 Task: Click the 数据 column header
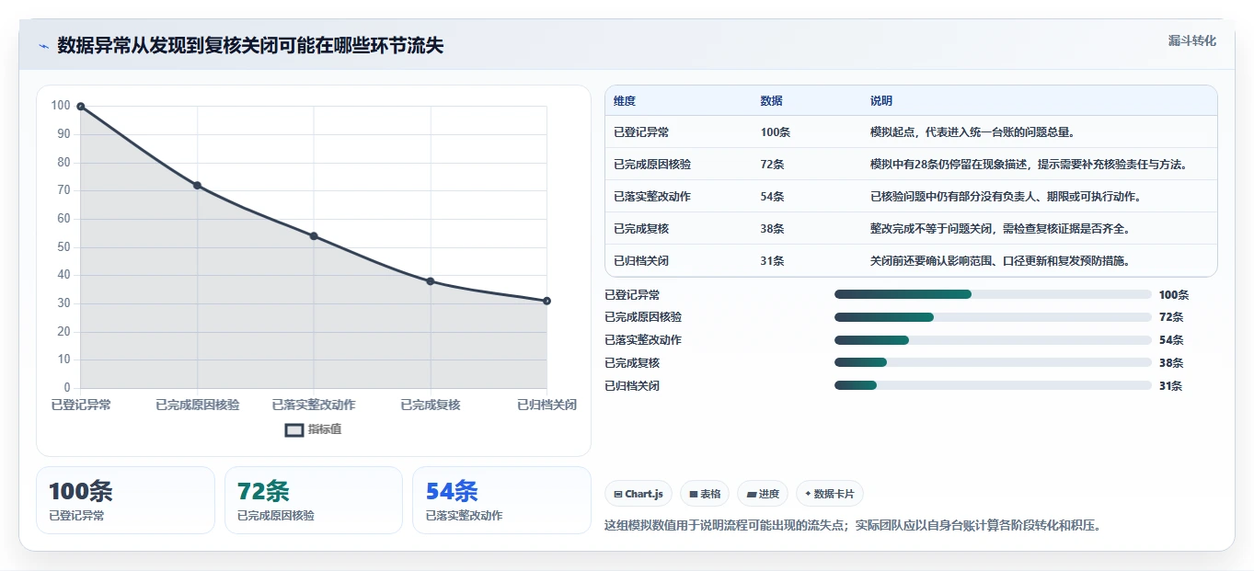coord(772,101)
